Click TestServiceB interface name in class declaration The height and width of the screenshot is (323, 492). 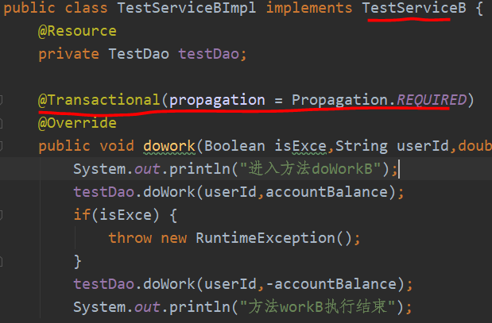tap(406, 8)
